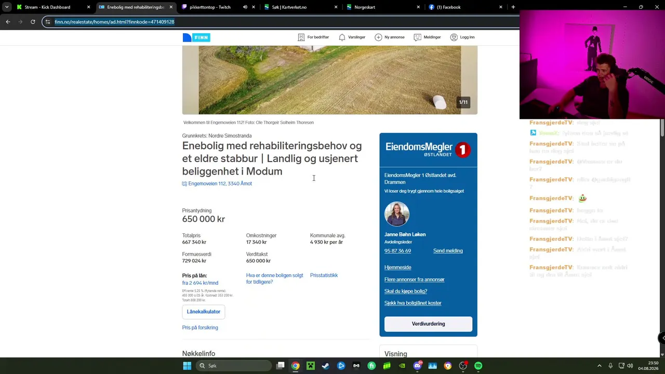Open Task View in the taskbar
The width and height of the screenshot is (665, 374).
[x=281, y=366]
